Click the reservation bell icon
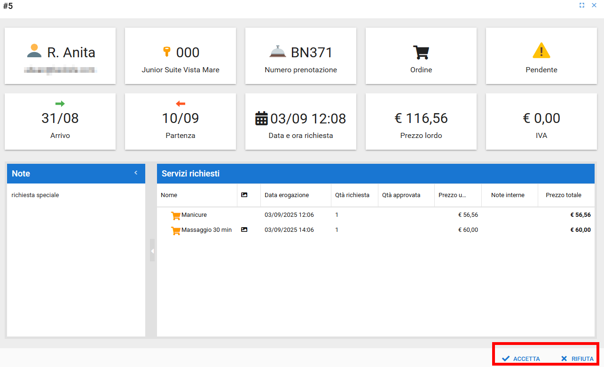Screen dimensions: 604x367 pos(278,52)
